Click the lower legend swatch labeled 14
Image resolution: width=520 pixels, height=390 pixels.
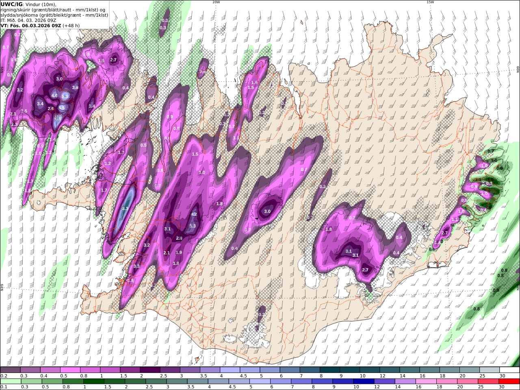[405, 381]
